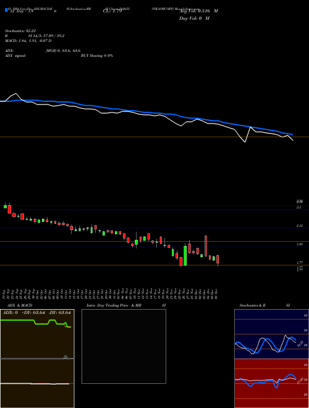Open the red-background RSI chart
309x408 pixels.
(x=271, y=383)
